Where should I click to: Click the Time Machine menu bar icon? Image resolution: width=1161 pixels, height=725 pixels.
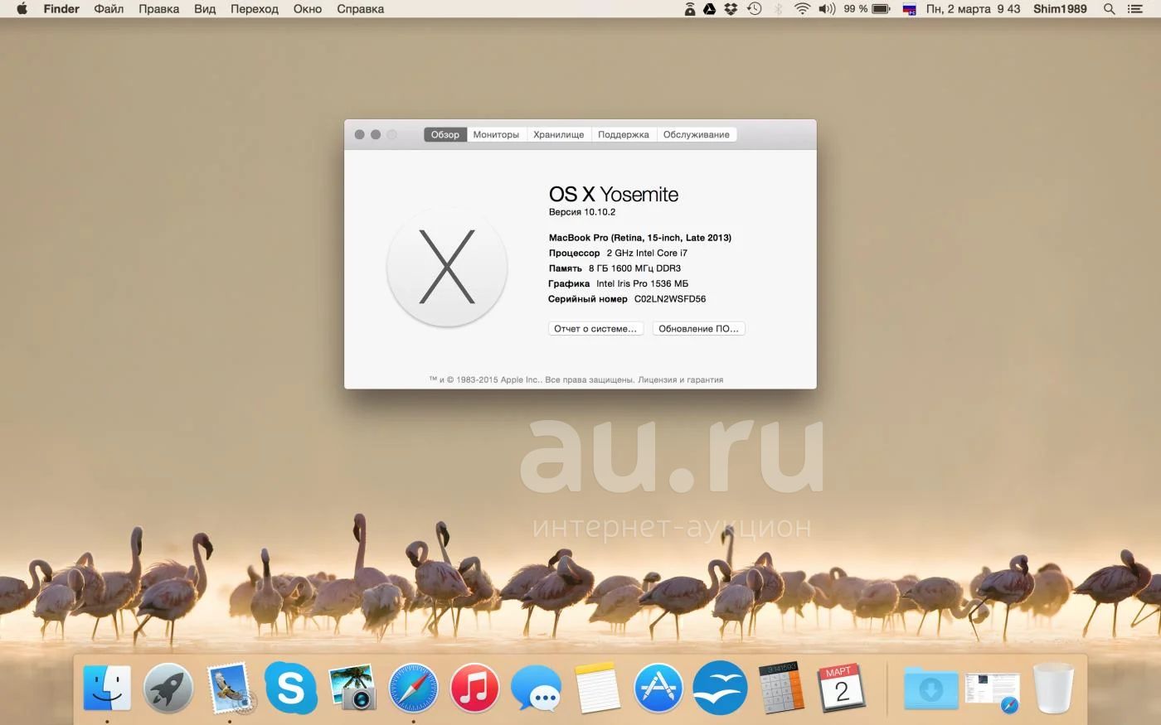point(754,9)
